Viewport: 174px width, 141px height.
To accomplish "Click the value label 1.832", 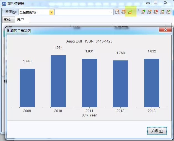I will (x=152, y=51).
